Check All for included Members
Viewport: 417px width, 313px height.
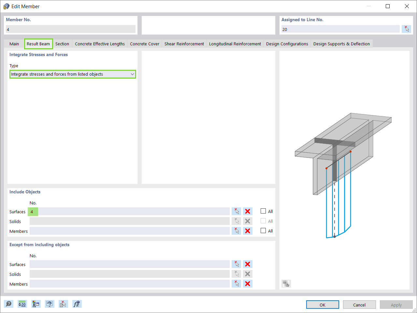tap(263, 231)
